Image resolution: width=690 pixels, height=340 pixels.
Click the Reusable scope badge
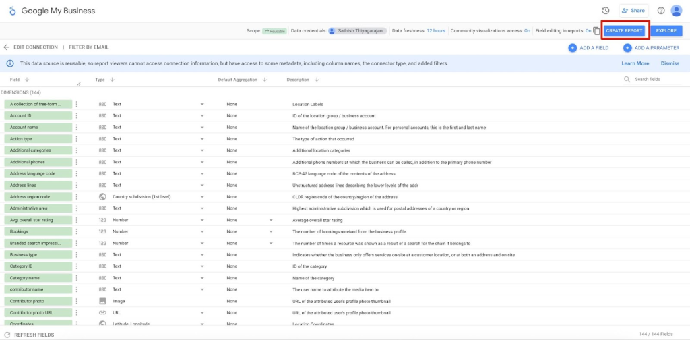275,31
